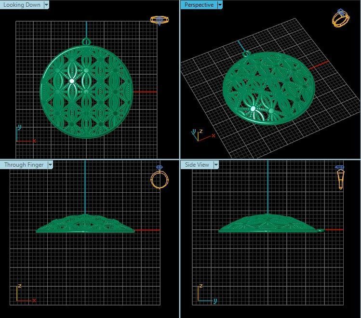Click the XY axis indicator in Looking Down view
361x318 pixels.
tap(26, 134)
